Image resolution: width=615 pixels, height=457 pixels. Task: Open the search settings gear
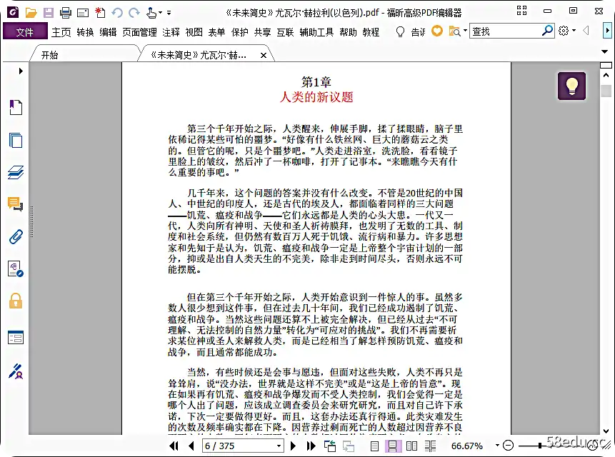[564, 31]
